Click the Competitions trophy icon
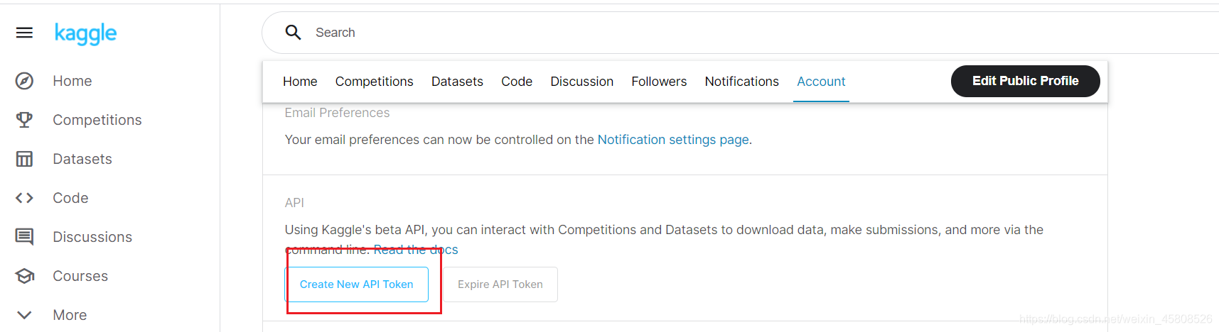 pos(24,120)
